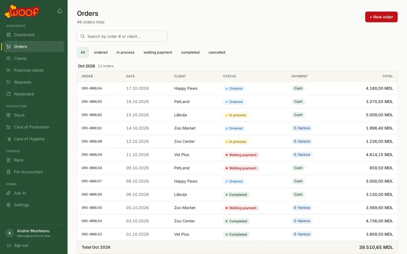Click the For Accountant icon
This screenshot has width=407, height=254.
tap(8, 172)
